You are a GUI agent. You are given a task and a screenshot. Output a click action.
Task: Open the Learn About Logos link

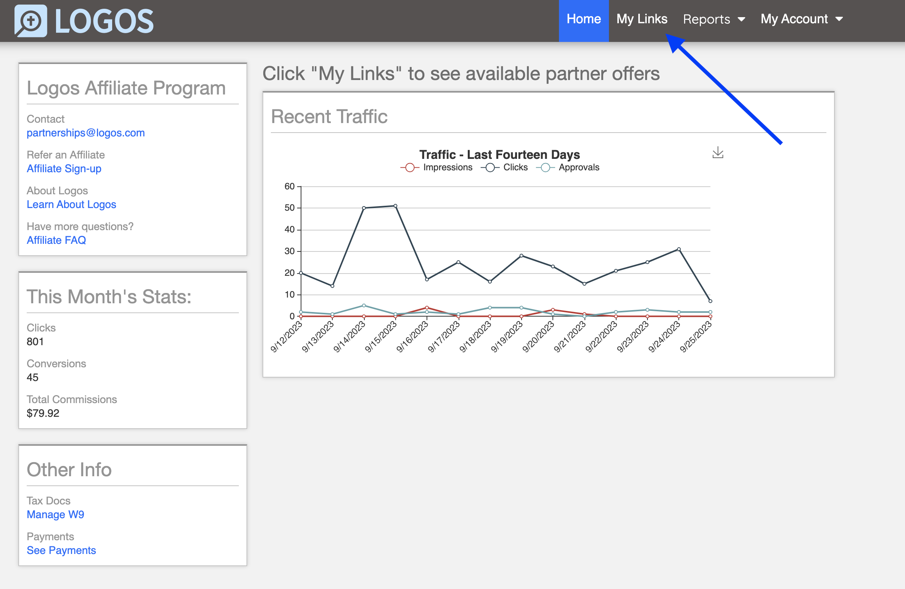tap(71, 205)
